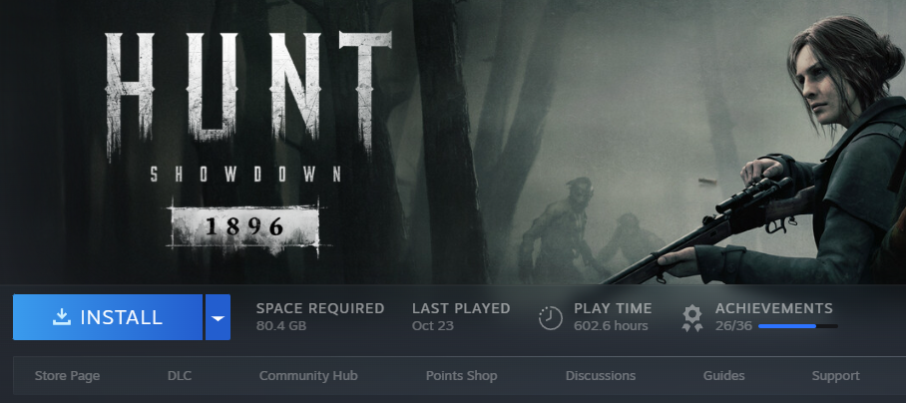Click the 80.4 GB space required value
Viewport: 906px width, 403px height.
280,326
